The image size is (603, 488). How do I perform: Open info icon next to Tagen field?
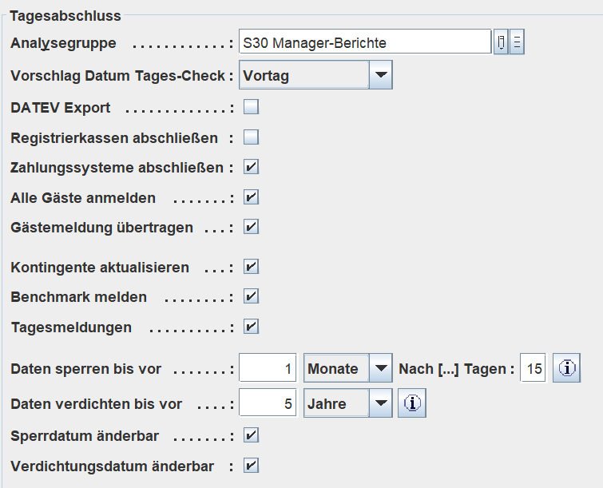click(567, 369)
